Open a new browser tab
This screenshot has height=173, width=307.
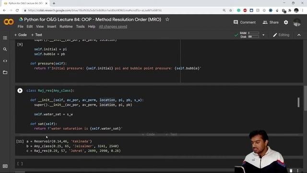point(54,3)
